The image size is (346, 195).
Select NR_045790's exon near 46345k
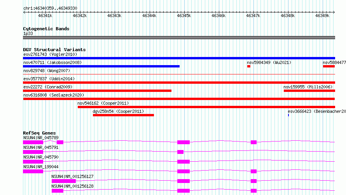pyautogui.click(x=183, y=162)
